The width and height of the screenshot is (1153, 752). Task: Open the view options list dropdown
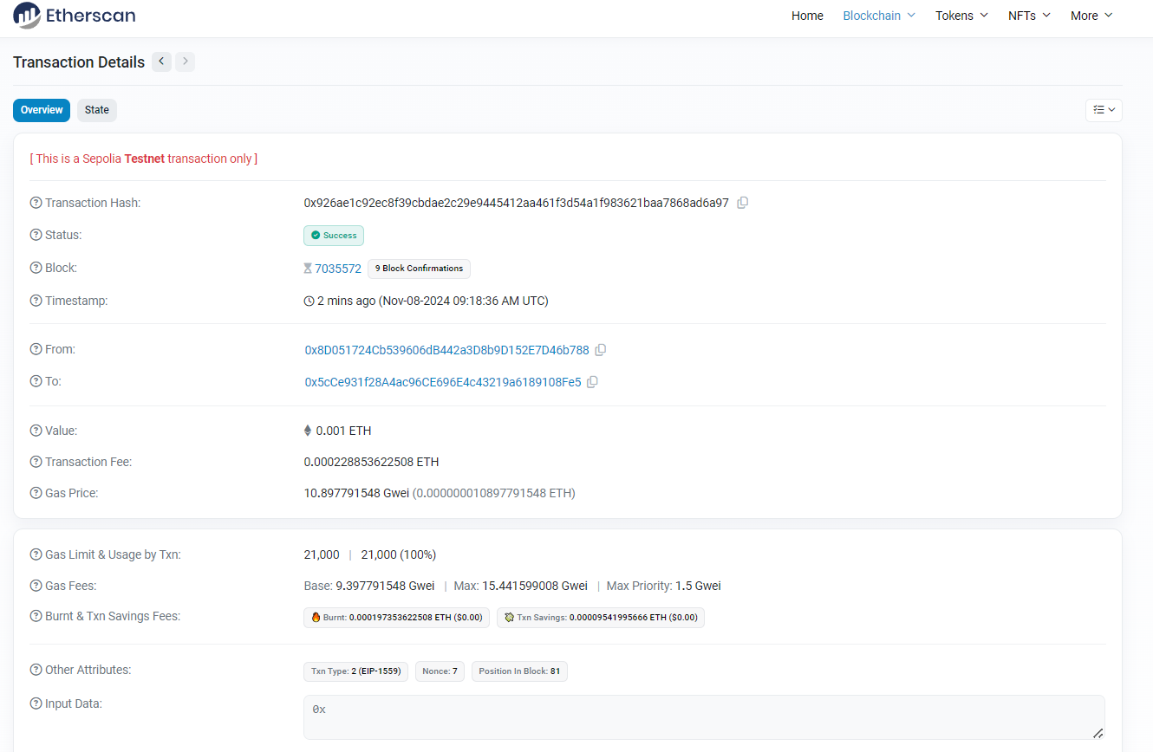coord(1104,110)
